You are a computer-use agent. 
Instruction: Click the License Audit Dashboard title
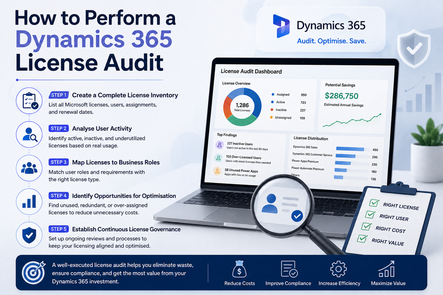251,71
